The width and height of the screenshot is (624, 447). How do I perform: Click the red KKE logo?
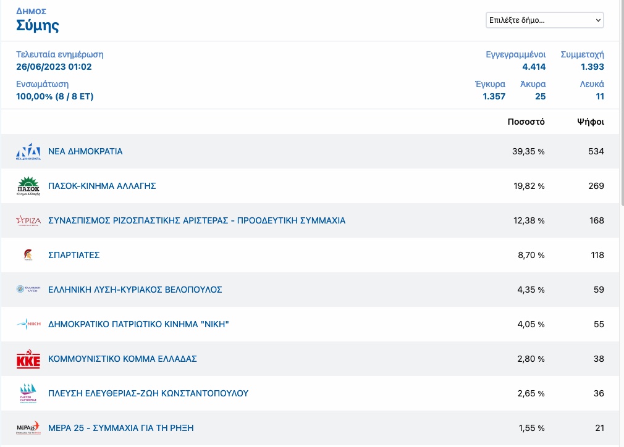tap(28, 359)
